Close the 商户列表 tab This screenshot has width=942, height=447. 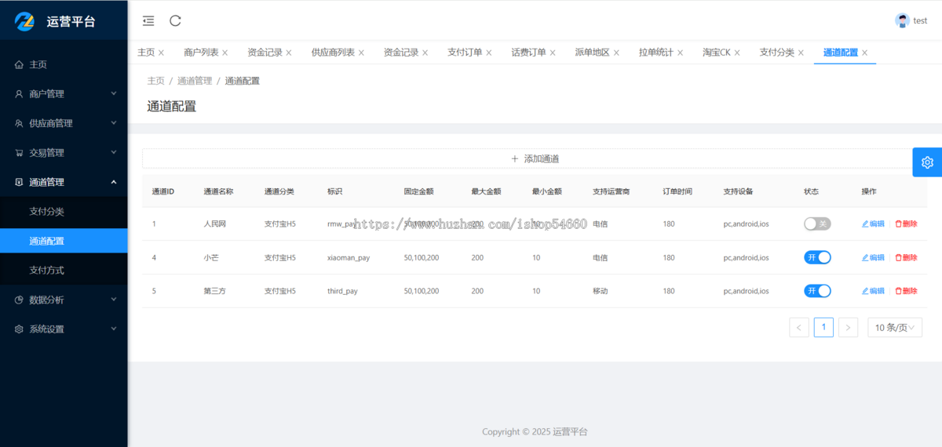click(x=225, y=53)
